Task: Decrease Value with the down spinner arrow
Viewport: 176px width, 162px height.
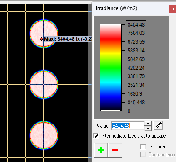Action: point(148,128)
